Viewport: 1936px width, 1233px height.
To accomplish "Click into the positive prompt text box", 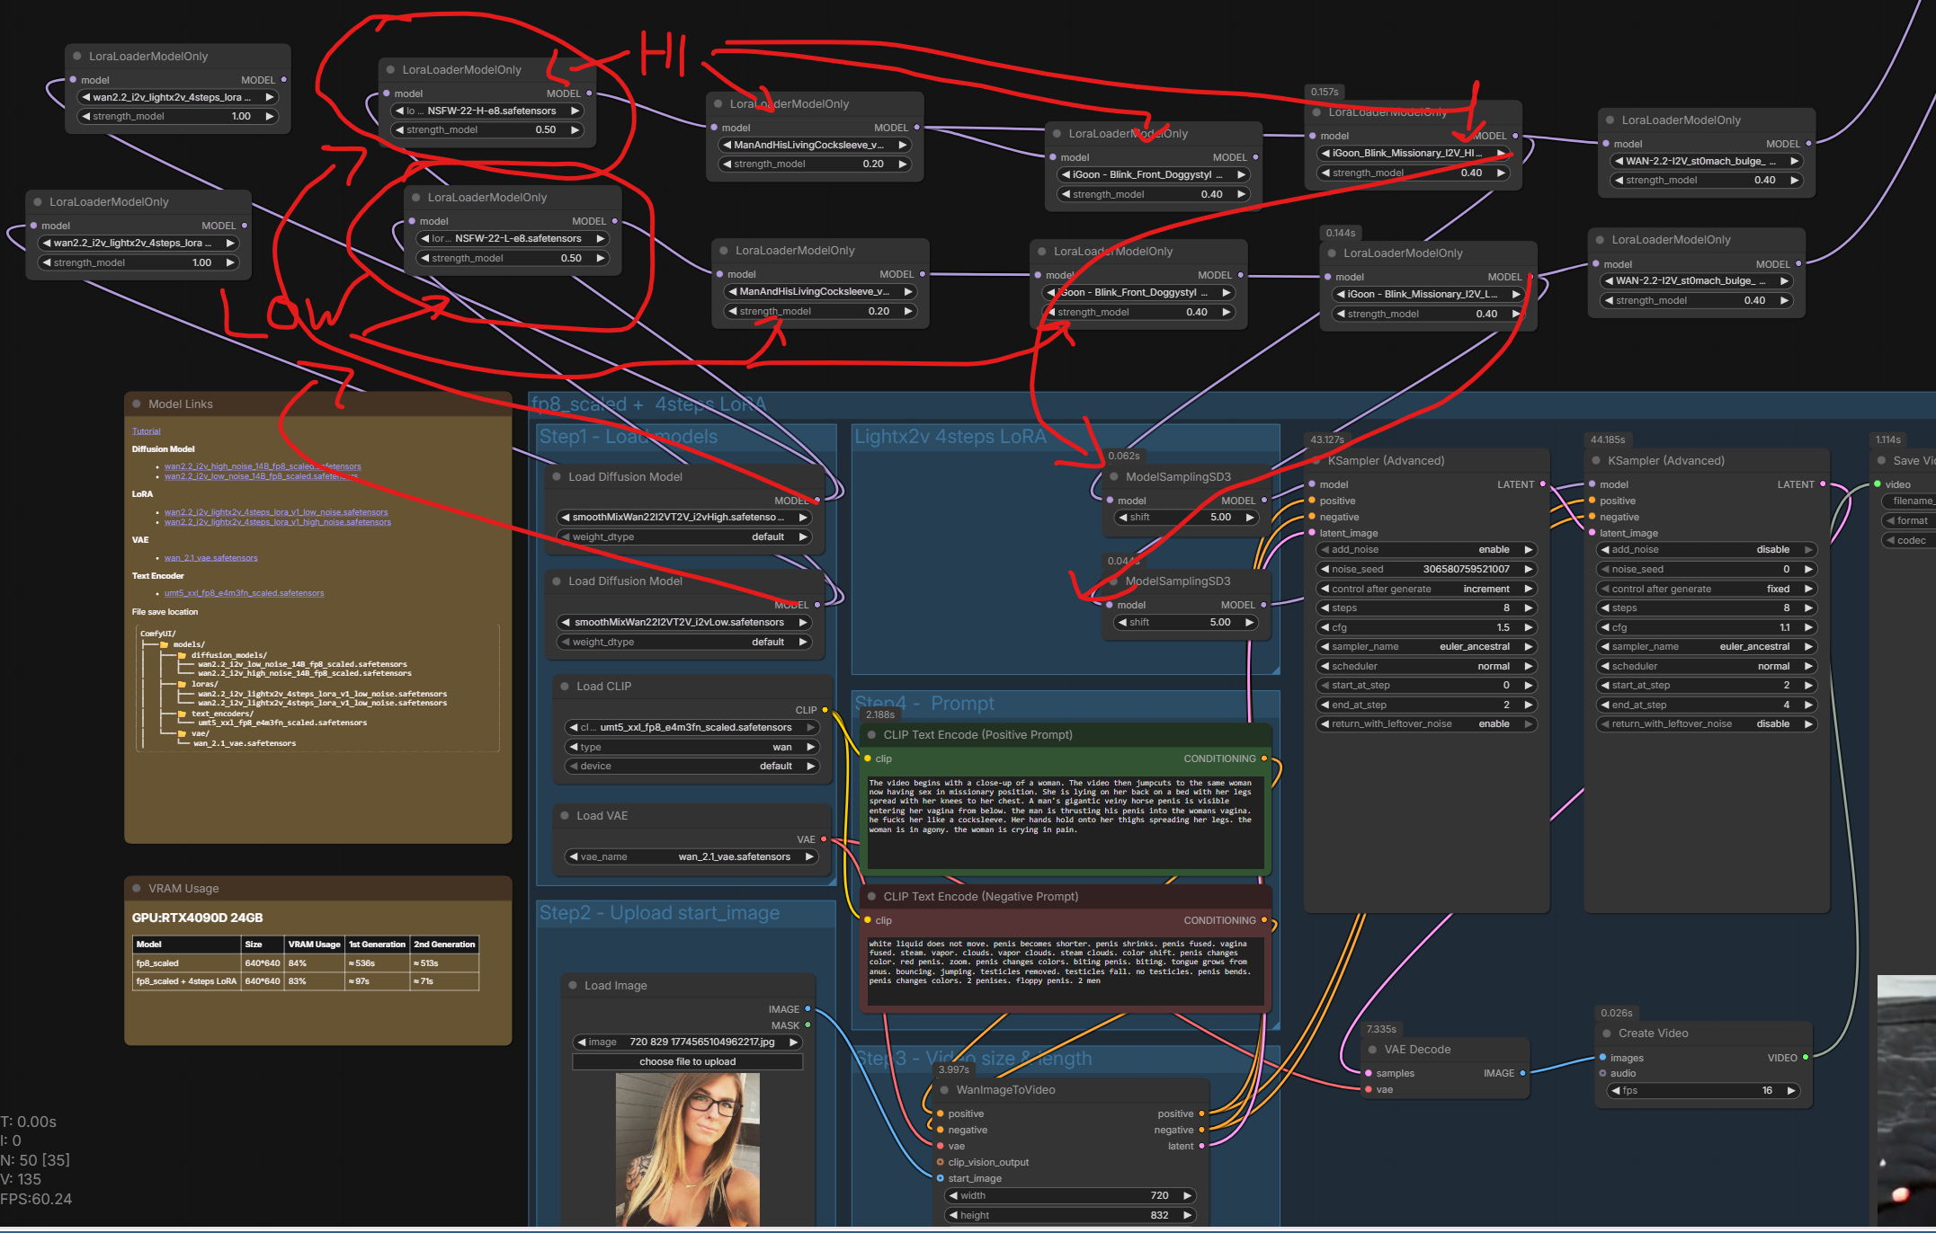I will point(1065,822).
